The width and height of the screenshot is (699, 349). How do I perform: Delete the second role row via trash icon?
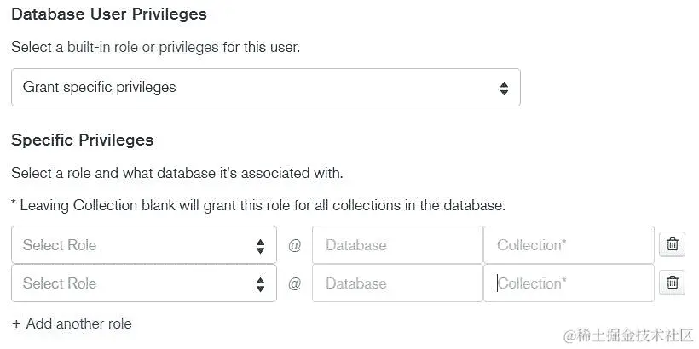click(x=672, y=283)
